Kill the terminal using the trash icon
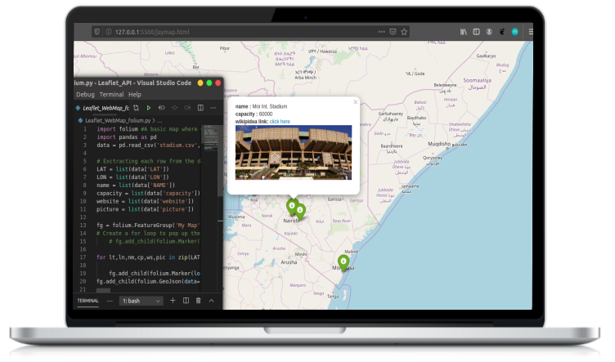The image size is (615, 362). coord(198,301)
